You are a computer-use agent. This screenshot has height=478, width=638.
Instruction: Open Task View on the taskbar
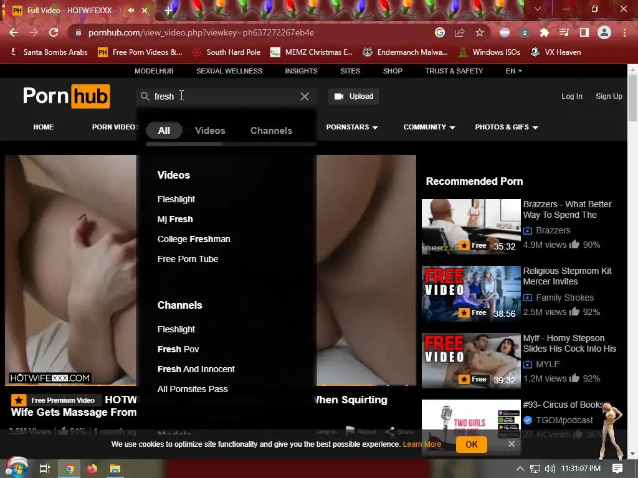click(x=44, y=469)
